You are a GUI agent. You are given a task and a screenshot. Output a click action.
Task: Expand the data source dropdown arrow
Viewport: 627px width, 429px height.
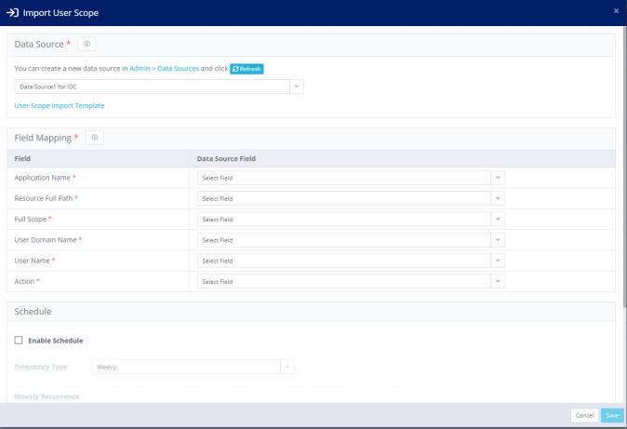[297, 87]
